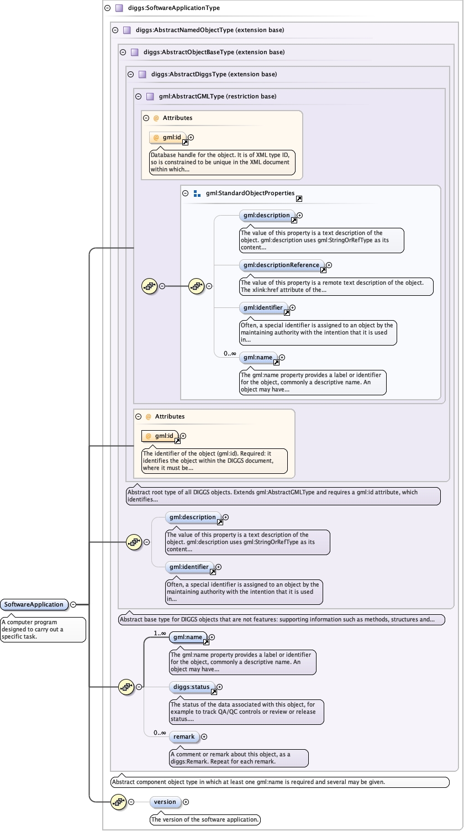Collapse the diggs:SoftwareApplicationType block
The height and width of the screenshot is (831, 464).
pyautogui.click(x=107, y=8)
